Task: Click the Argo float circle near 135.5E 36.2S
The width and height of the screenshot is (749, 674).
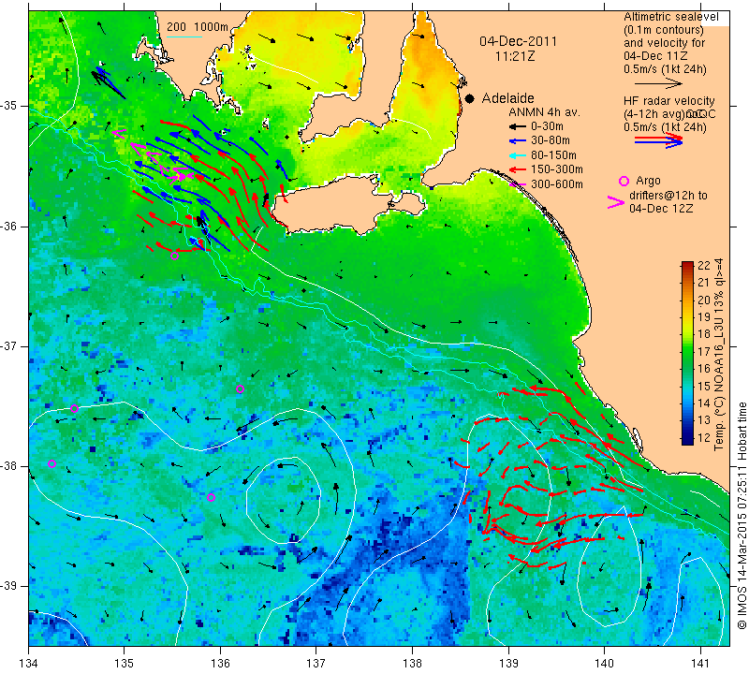Action: click(x=174, y=256)
